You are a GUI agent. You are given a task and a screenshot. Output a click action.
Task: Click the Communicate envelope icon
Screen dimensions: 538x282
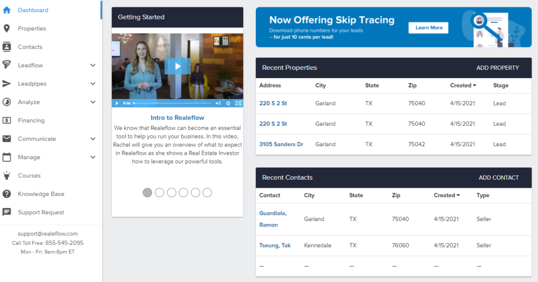coord(6,138)
